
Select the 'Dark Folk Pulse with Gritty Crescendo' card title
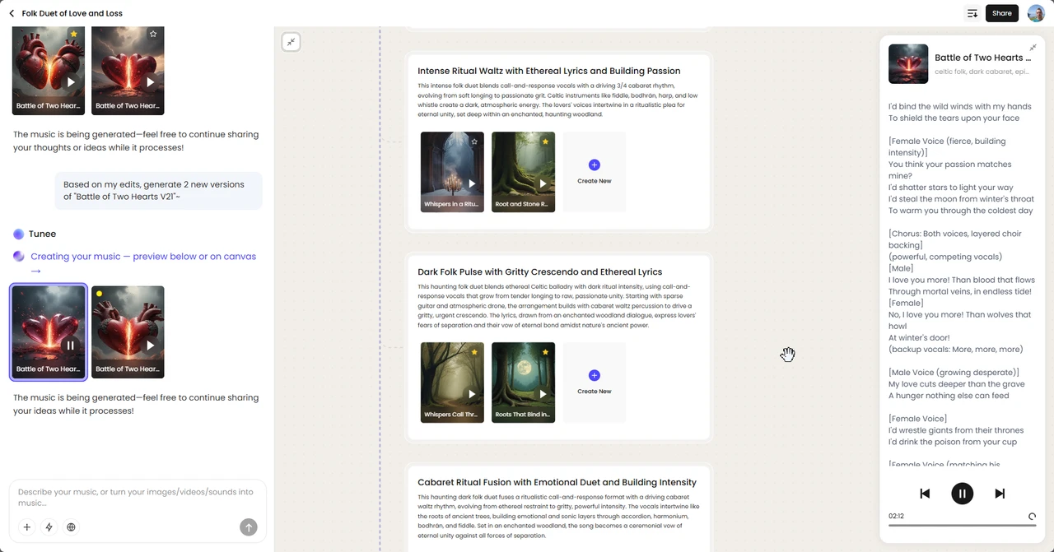[540, 271]
